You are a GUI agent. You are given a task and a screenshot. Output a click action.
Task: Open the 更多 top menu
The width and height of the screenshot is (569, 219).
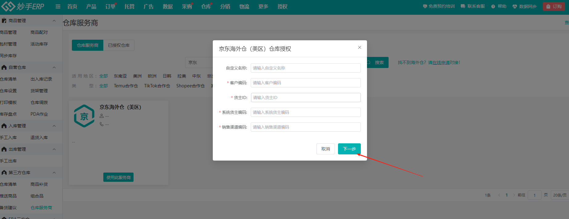(263, 6)
